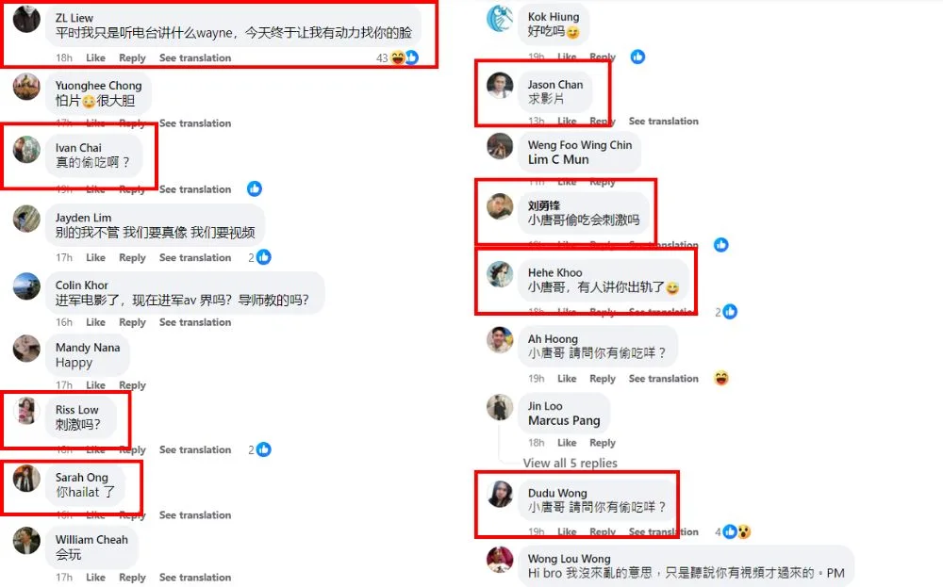Reply to Mandy Nana's comment

tap(132, 385)
